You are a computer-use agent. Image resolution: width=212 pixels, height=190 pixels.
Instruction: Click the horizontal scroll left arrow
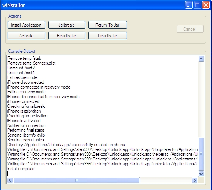[x=10, y=180]
